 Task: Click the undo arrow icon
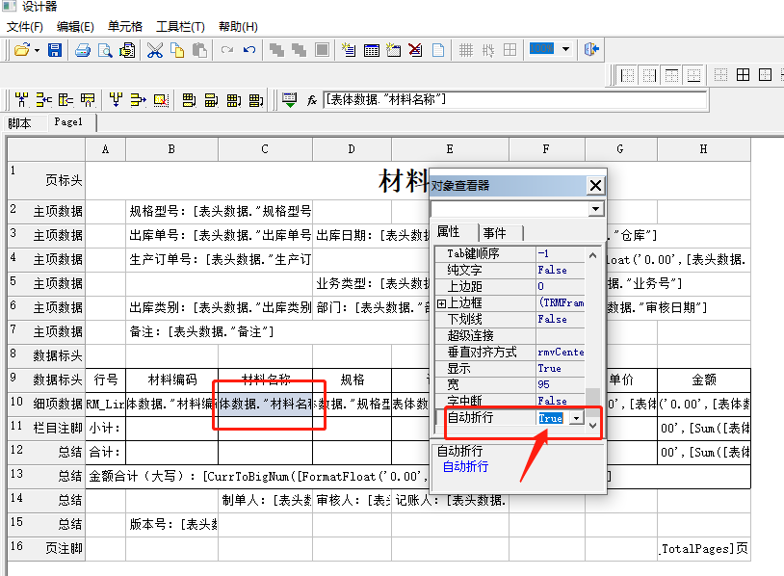click(x=249, y=49)
